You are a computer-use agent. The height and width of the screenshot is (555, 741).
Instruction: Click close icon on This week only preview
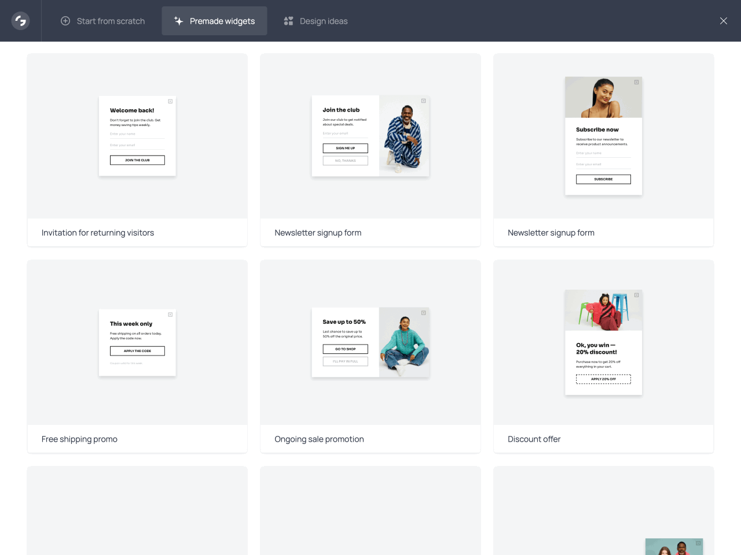coord(170,314)
